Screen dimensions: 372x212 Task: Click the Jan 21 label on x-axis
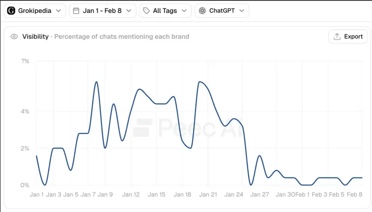(208, 195)
